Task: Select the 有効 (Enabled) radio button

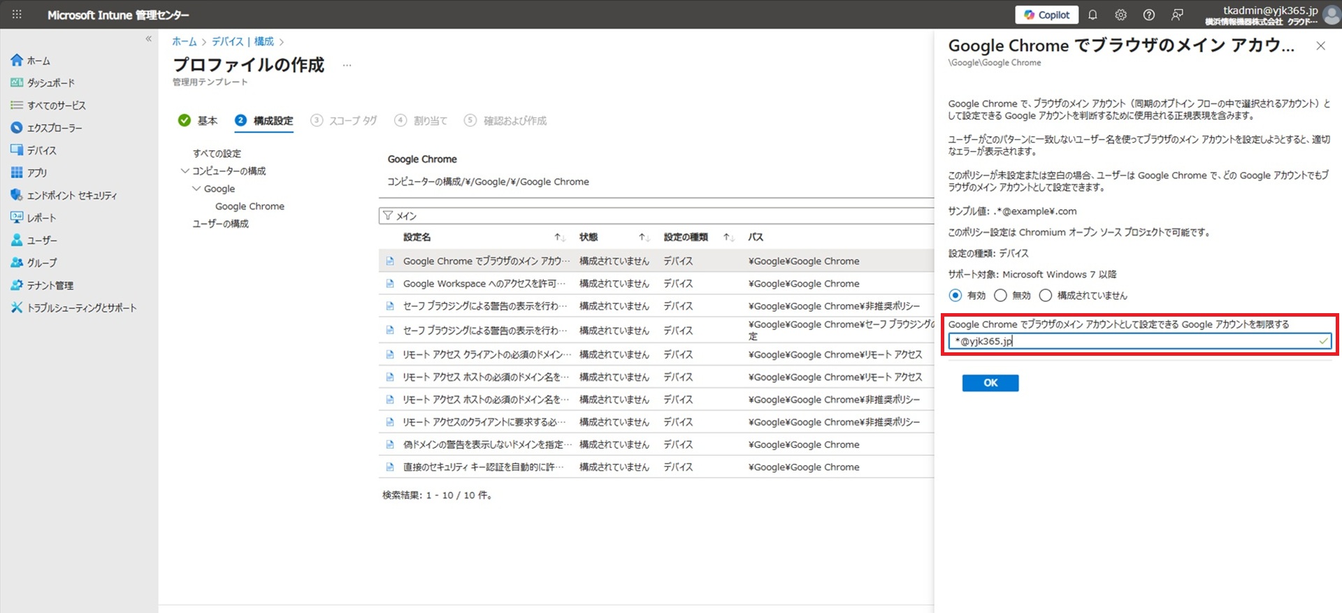Action: [x=955, y=296]
